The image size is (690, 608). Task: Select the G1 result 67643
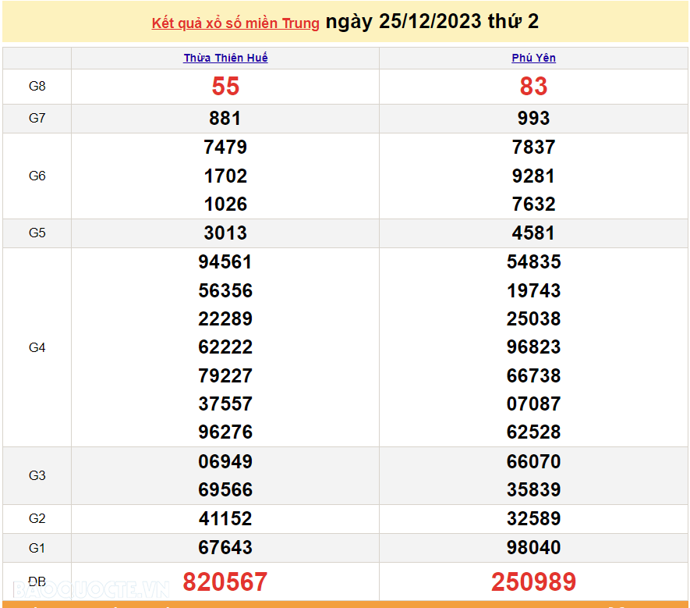[x=225, y=548]
